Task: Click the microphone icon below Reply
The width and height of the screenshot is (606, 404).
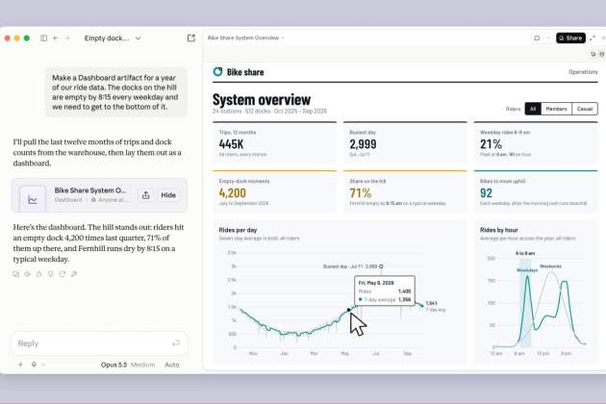Action: tap(34, 365)
